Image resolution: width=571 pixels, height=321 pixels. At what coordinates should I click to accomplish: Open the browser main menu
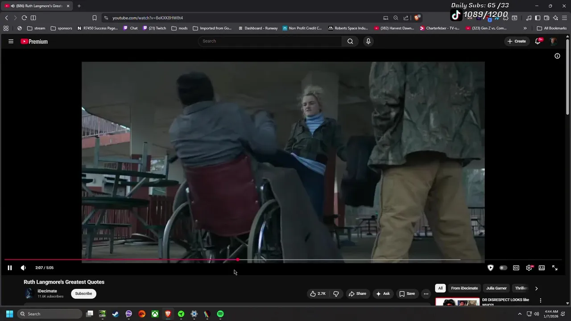(x=564, y=18)
